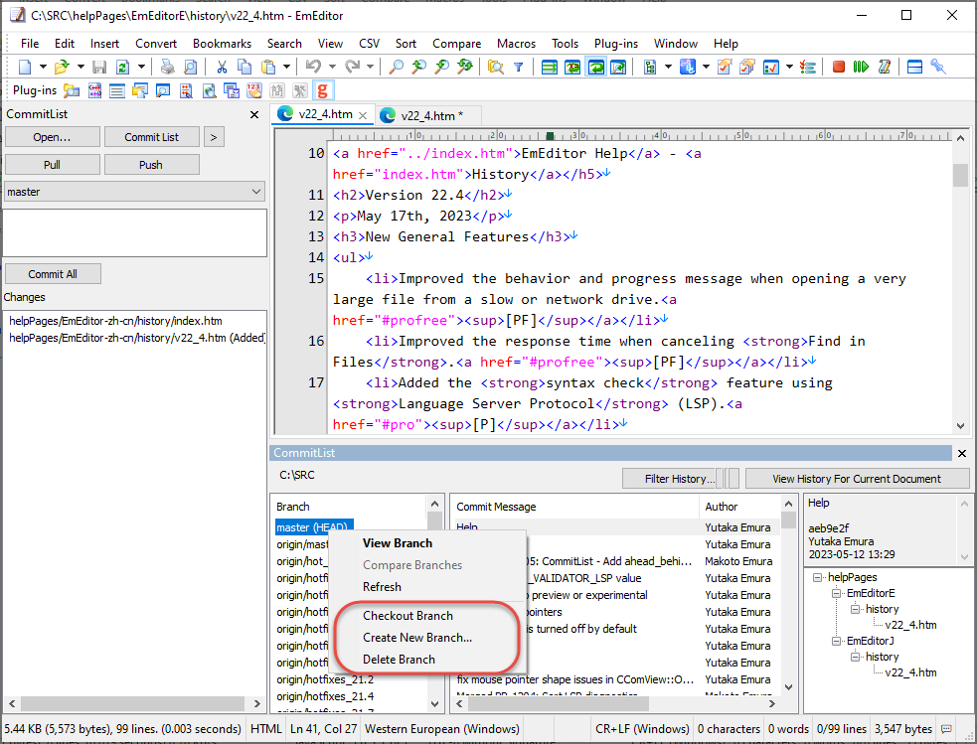Click the Configurations tree icon
Screen dimensions: 977x744
(650, 67)
